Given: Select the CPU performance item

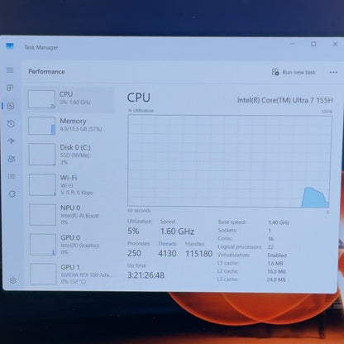Looking at the screenshot, I should [x=70, y=99].
